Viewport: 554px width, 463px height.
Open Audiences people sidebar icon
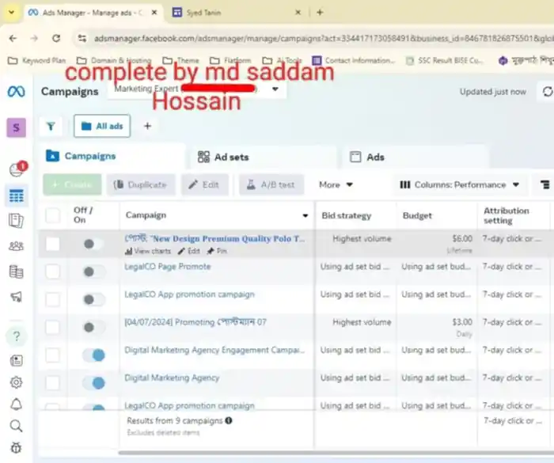point(17,246)
